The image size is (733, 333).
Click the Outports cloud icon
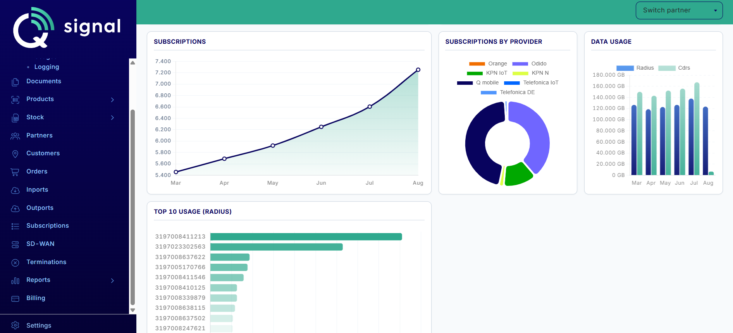pyautogui.click(x=15, y=208)
